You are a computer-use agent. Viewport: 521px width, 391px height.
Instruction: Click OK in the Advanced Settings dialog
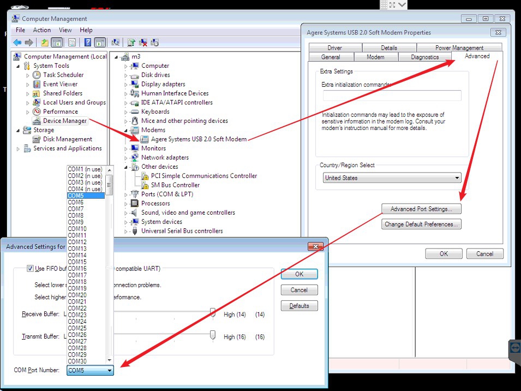tap(299, 274)
